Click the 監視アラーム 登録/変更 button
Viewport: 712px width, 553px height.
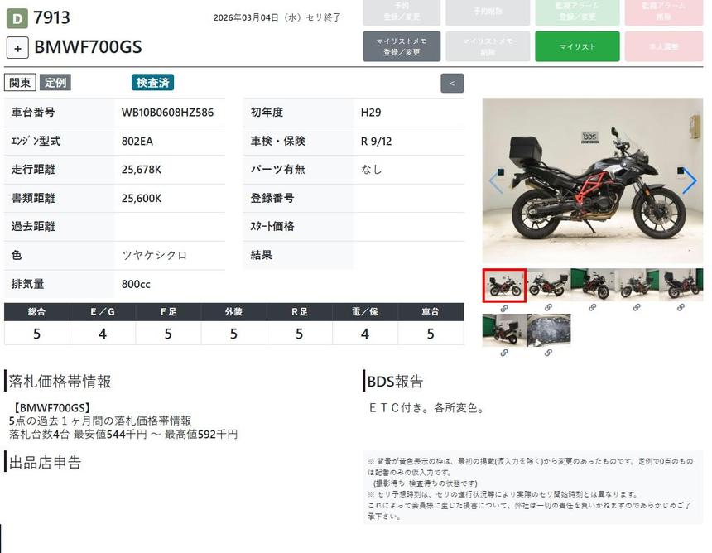576,12
